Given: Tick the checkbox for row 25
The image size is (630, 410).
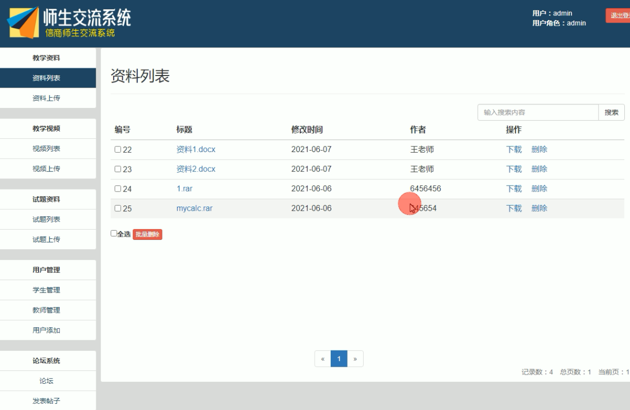Looking at the screenshot, I should click(117, 209).
